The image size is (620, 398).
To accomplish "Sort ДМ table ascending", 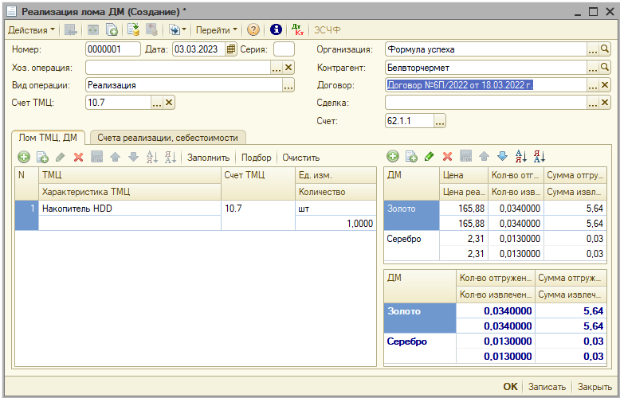I will click(x=521, y=157).
